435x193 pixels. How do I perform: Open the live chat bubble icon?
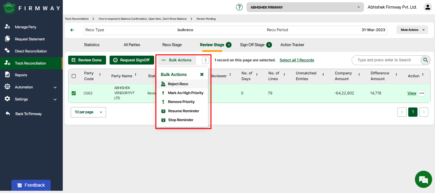[x=423, y=180]
